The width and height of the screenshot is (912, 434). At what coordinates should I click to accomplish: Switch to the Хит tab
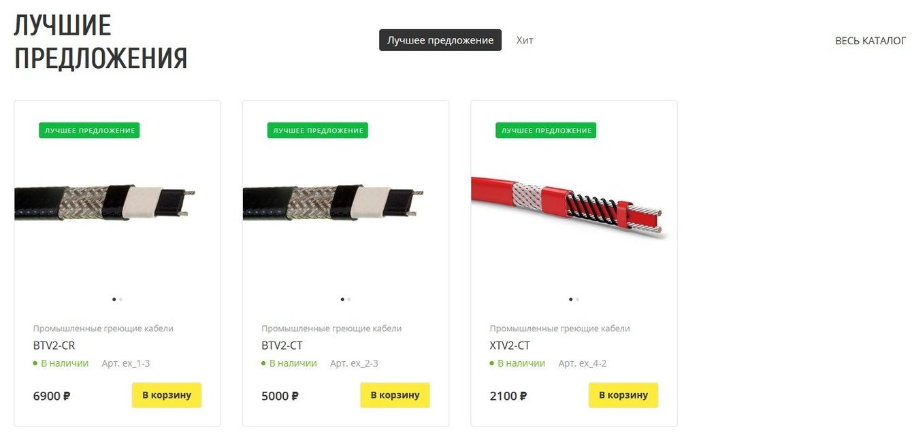525,40
